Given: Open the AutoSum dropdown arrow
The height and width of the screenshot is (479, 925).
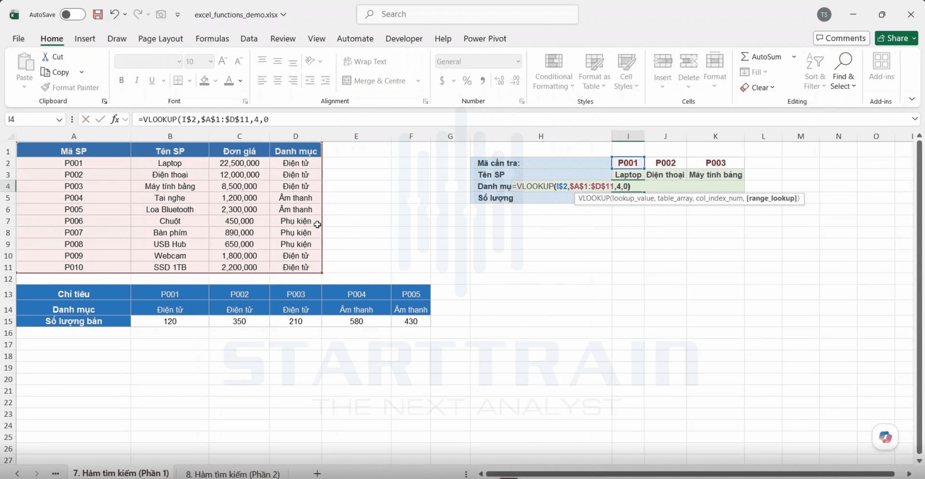Looking at the screenshot, I should point(794,56).
